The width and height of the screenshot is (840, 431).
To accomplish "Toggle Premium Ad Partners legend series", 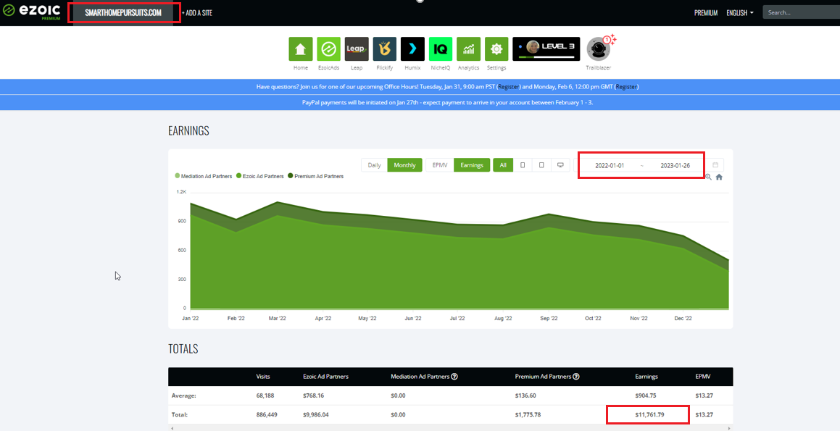I will point(315,176).
